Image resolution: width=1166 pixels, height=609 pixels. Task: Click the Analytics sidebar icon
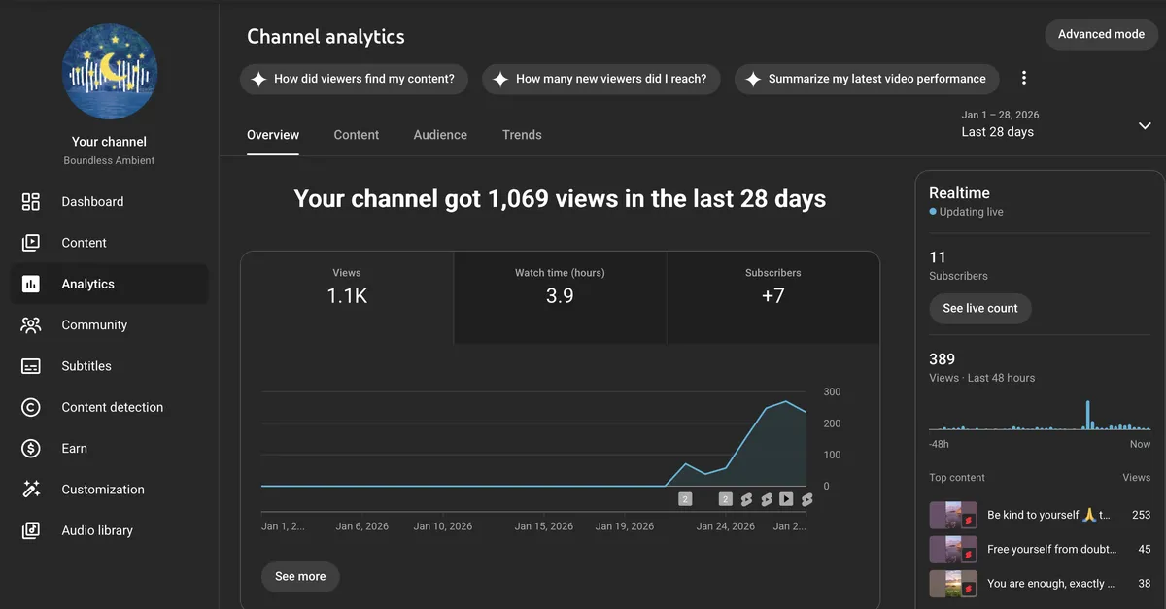point(30,284)
